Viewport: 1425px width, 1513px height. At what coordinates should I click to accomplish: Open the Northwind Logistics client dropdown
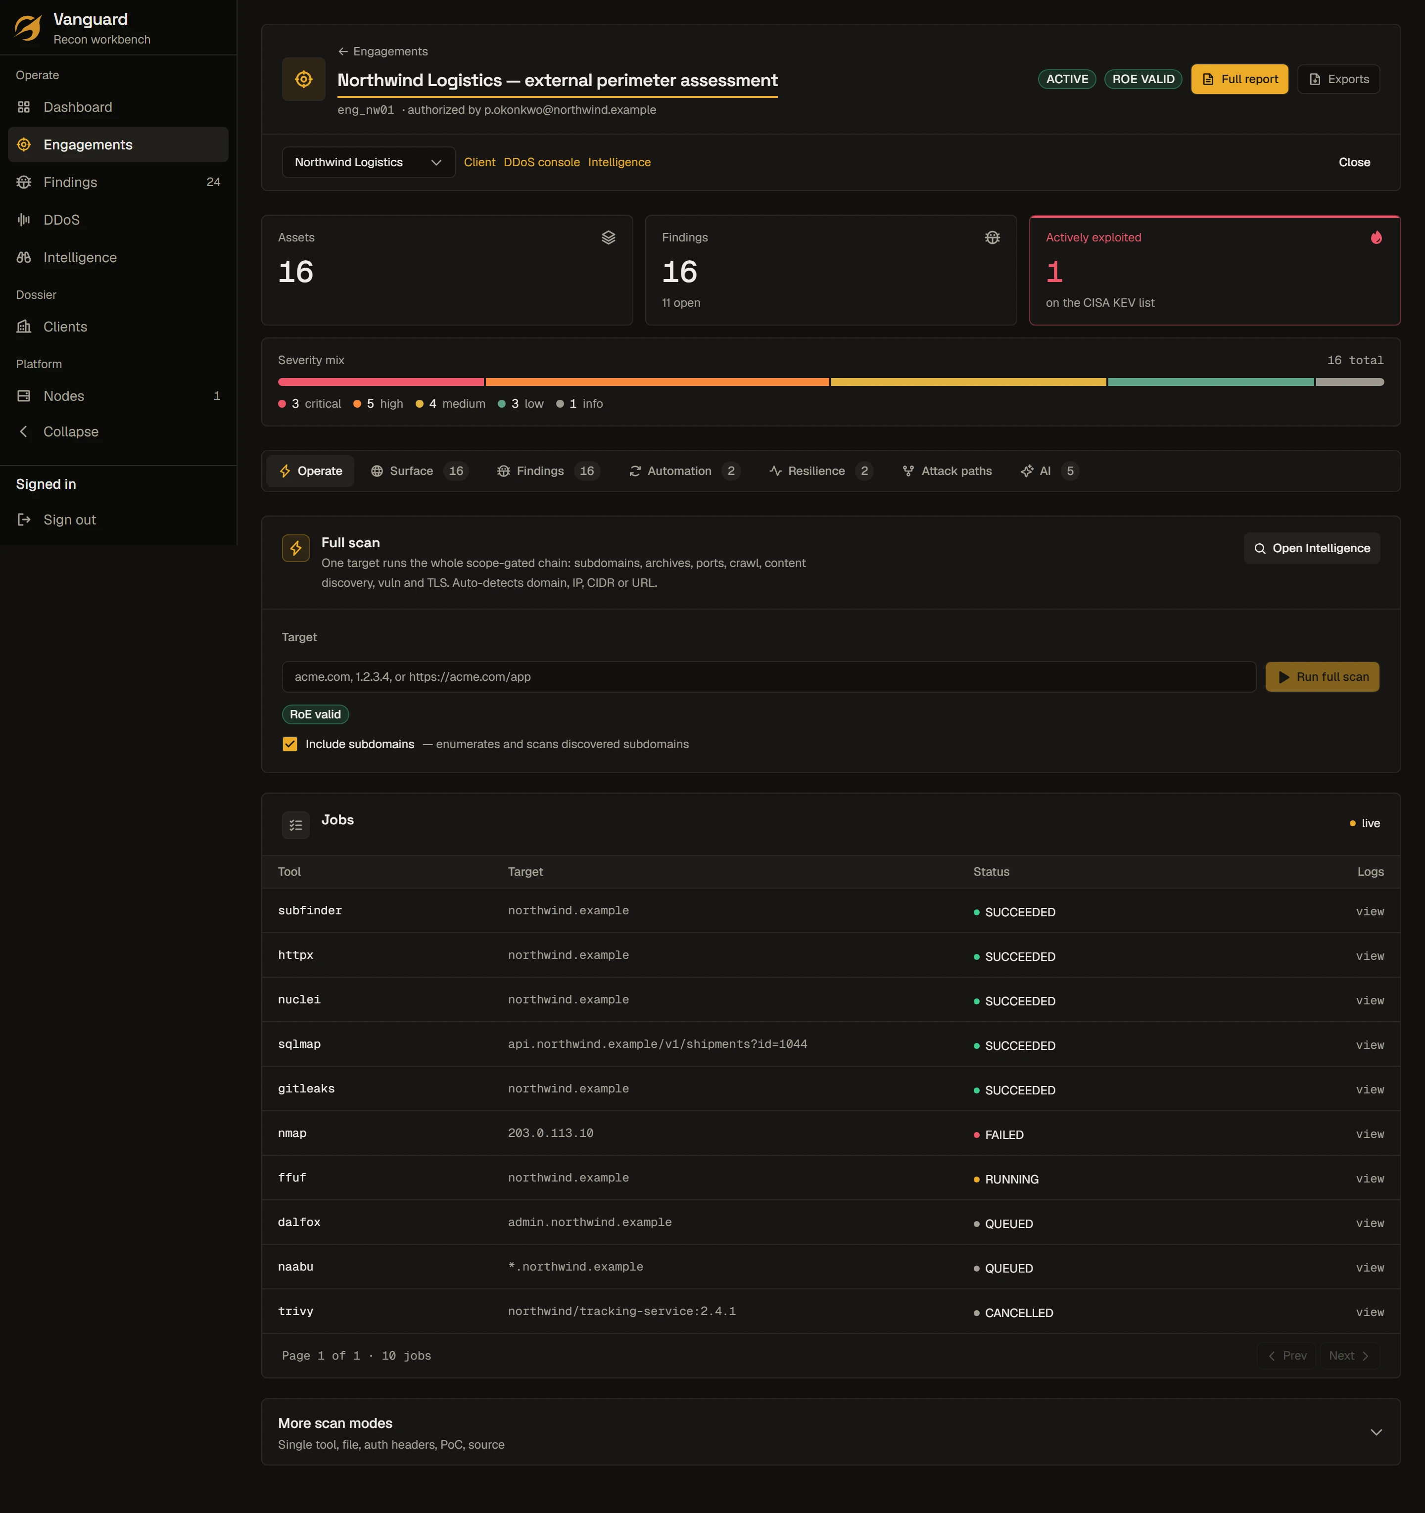pos(369,162)
